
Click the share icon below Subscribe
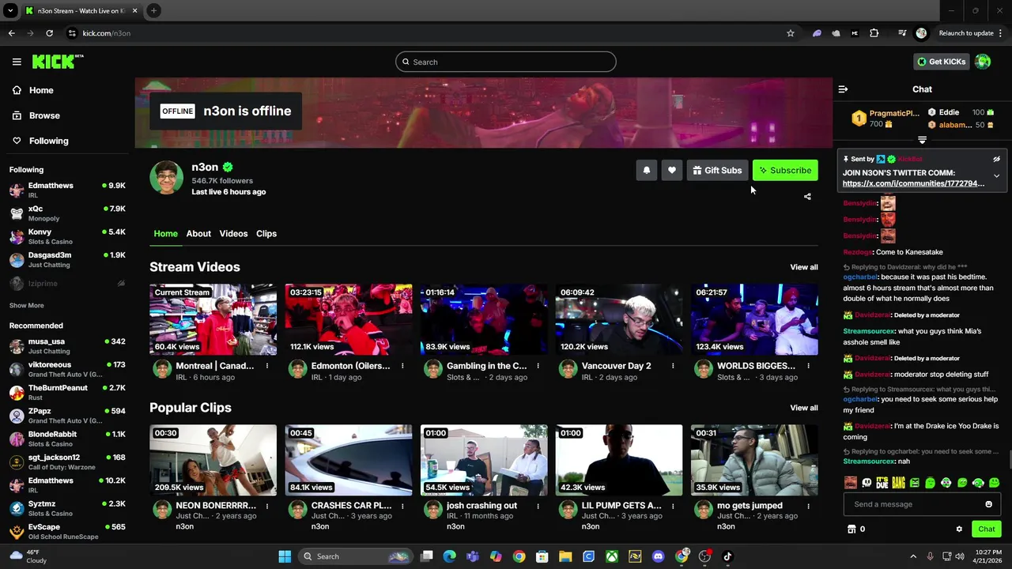[807, 197]
